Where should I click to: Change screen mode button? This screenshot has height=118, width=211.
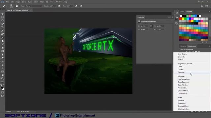[2, 96]
